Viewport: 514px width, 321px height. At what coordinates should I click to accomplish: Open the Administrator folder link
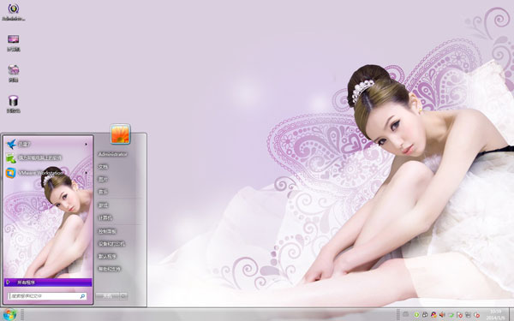tap(112, 154)
